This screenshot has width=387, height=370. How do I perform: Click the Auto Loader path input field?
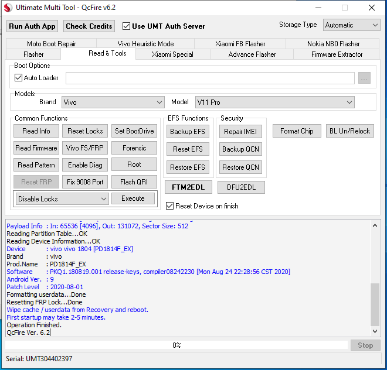coord(210,78)
